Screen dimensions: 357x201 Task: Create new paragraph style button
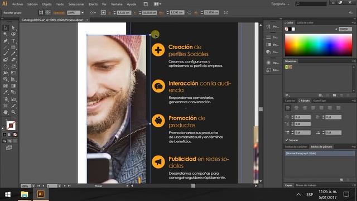click(341, 180)
